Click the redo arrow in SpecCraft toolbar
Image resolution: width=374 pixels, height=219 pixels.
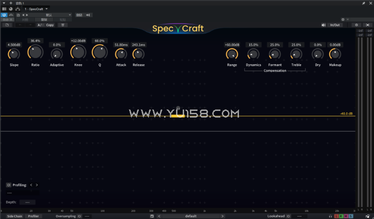(x=30, y=25)
